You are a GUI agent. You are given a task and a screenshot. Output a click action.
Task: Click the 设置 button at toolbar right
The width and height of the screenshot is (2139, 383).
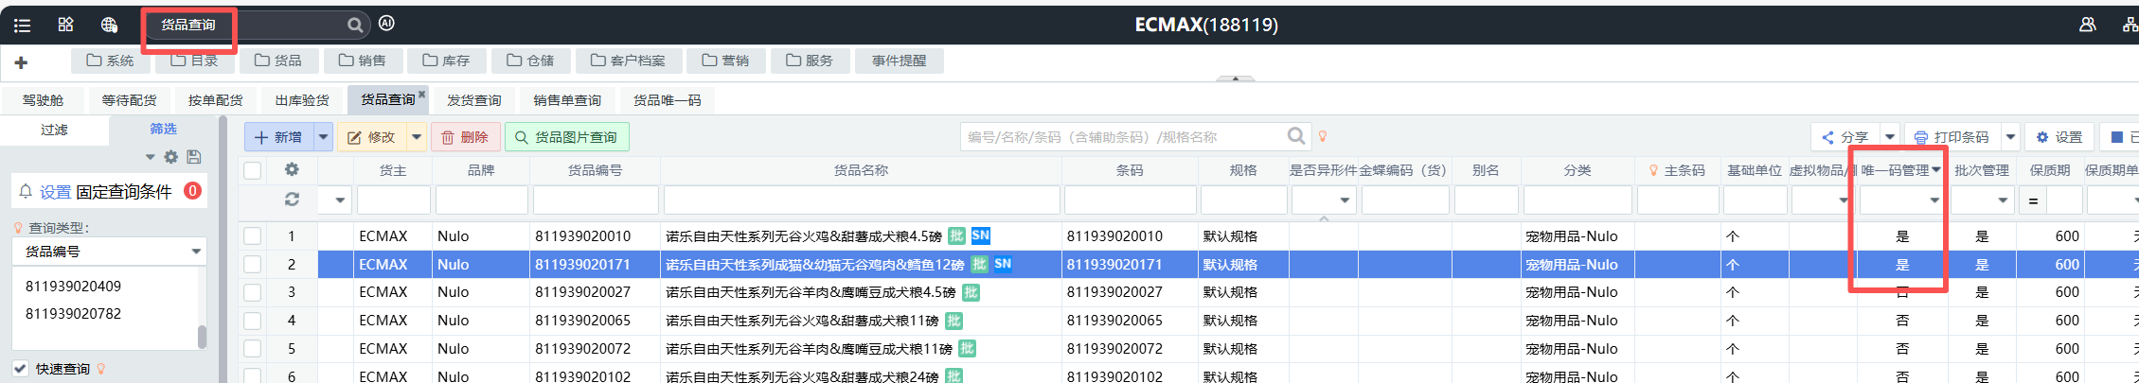2059,137
